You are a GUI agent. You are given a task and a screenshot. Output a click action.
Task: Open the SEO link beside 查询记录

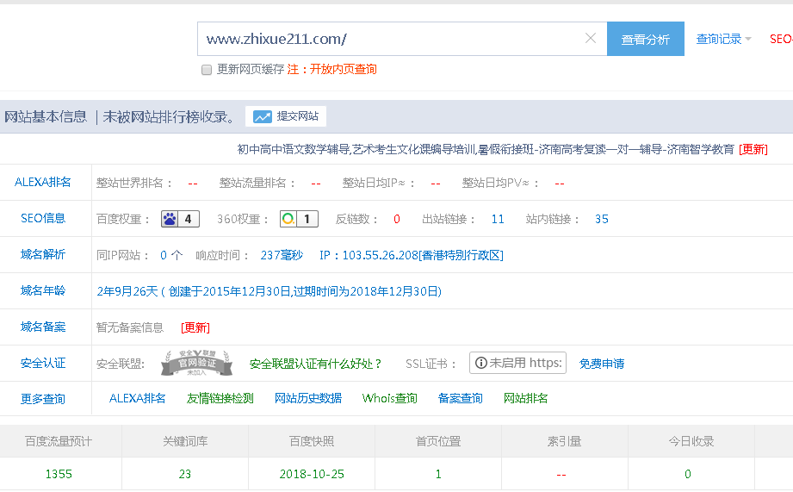(781, 39)
